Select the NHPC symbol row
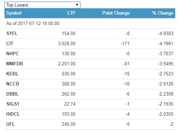The height and width of the screenshot is (132, 179). tap(90, 54)
